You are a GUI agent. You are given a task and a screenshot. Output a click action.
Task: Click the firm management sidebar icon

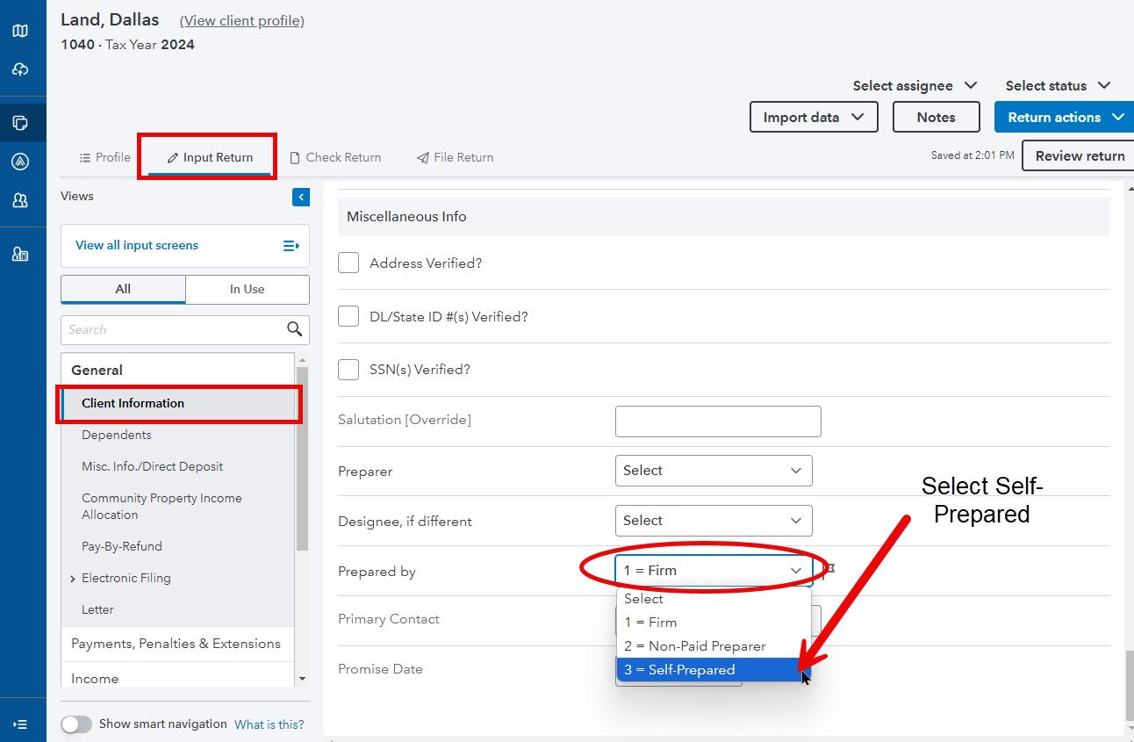click(20, 255)
